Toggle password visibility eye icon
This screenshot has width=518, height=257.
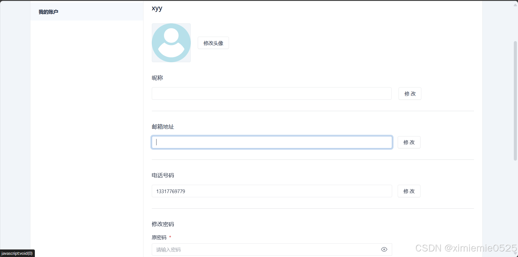point(384,249)
